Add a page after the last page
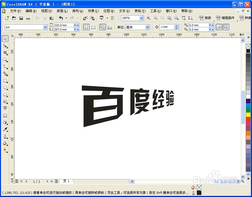The width and height of the screenshot is (252, 197). click(56, 181)
